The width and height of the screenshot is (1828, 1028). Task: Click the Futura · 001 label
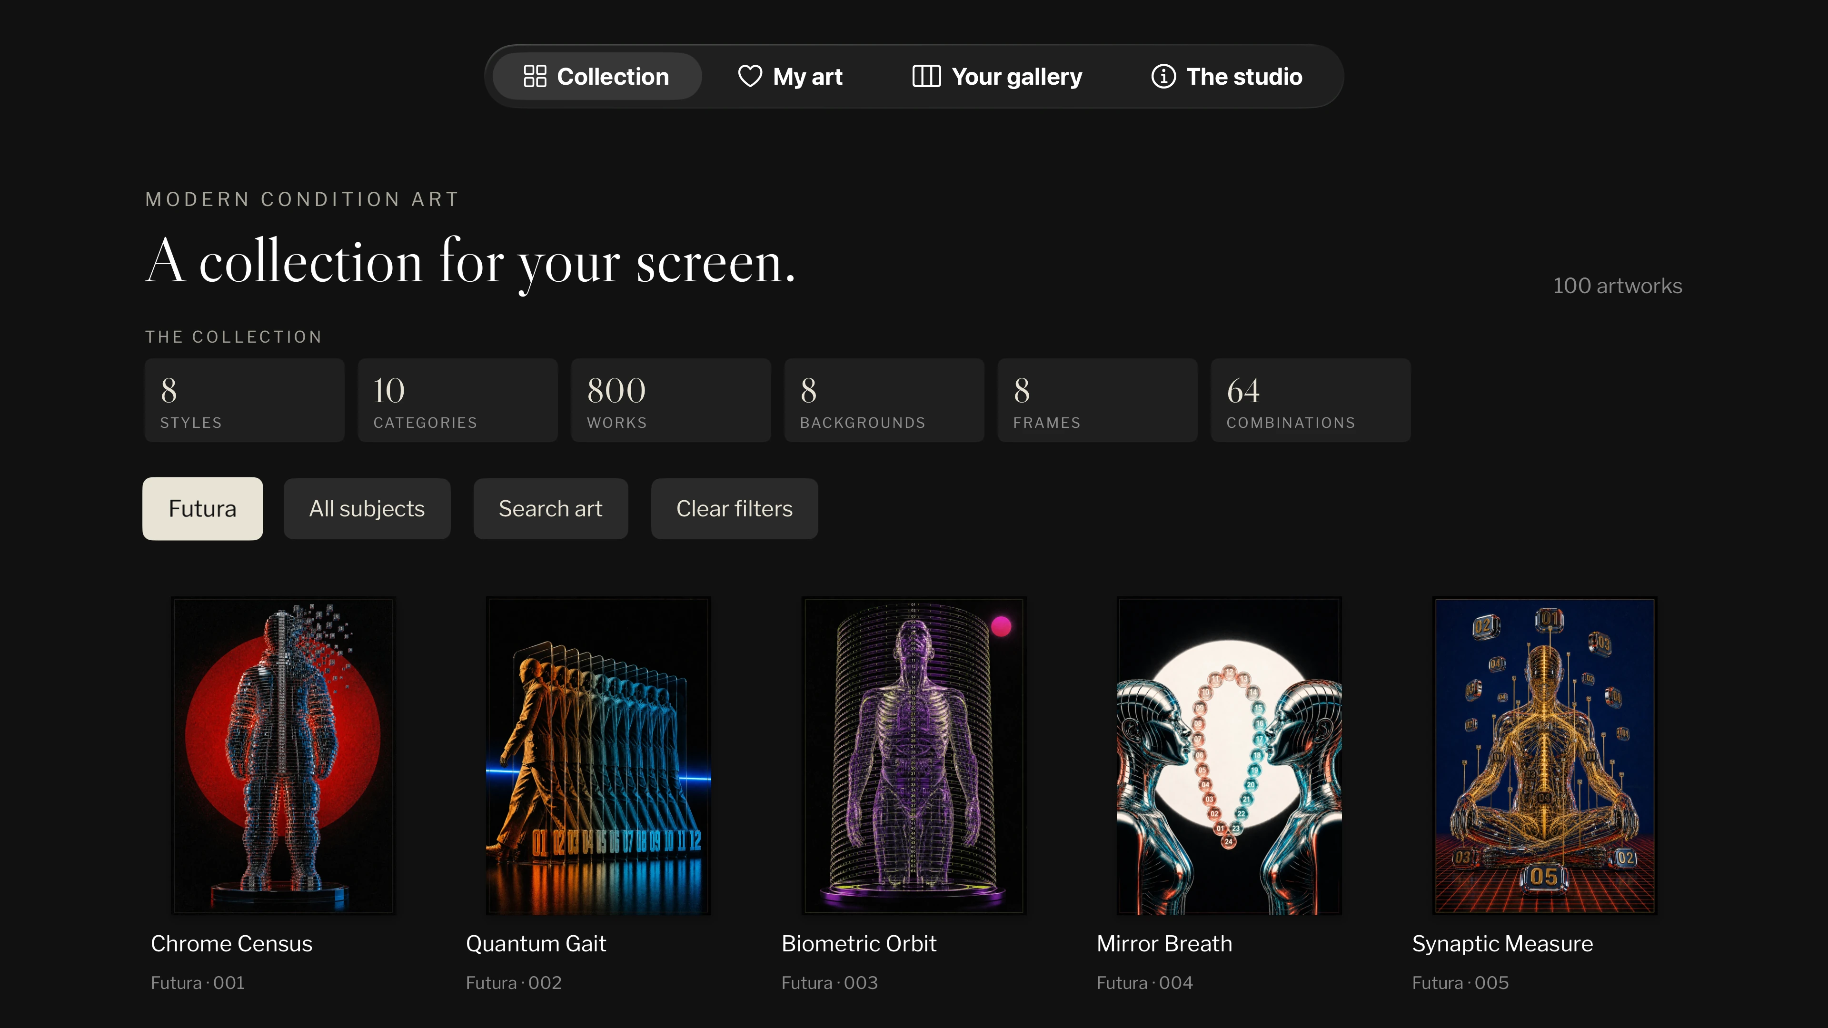pos(197,983)
